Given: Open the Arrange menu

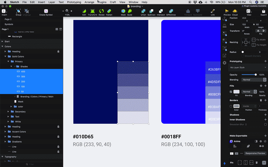Looking at the screenshot, I should tap(89, 2).
